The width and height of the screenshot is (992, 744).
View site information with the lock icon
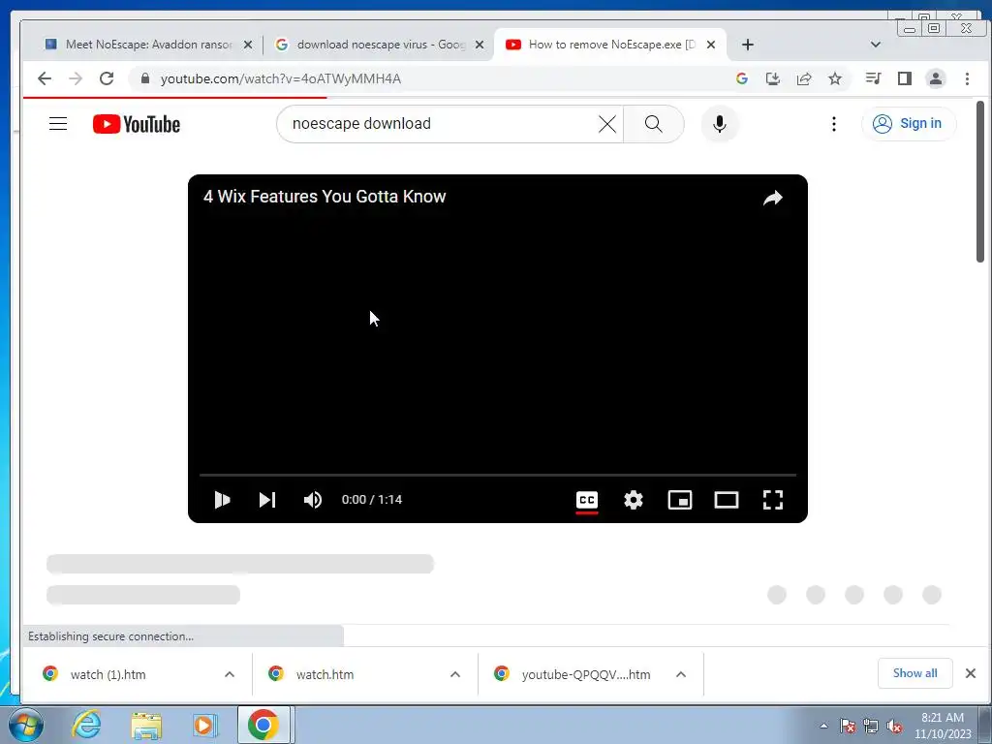pos(145,78)
